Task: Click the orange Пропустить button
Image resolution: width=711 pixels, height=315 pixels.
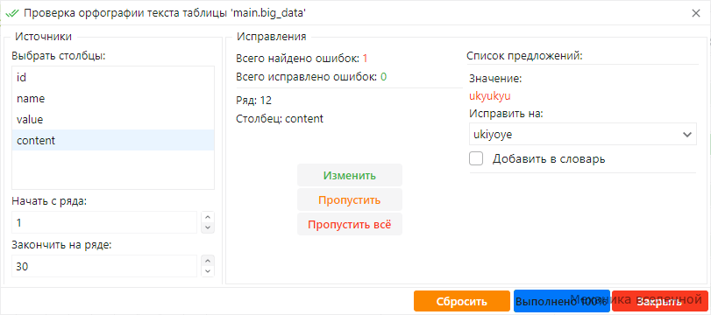Action: point(350,200)
